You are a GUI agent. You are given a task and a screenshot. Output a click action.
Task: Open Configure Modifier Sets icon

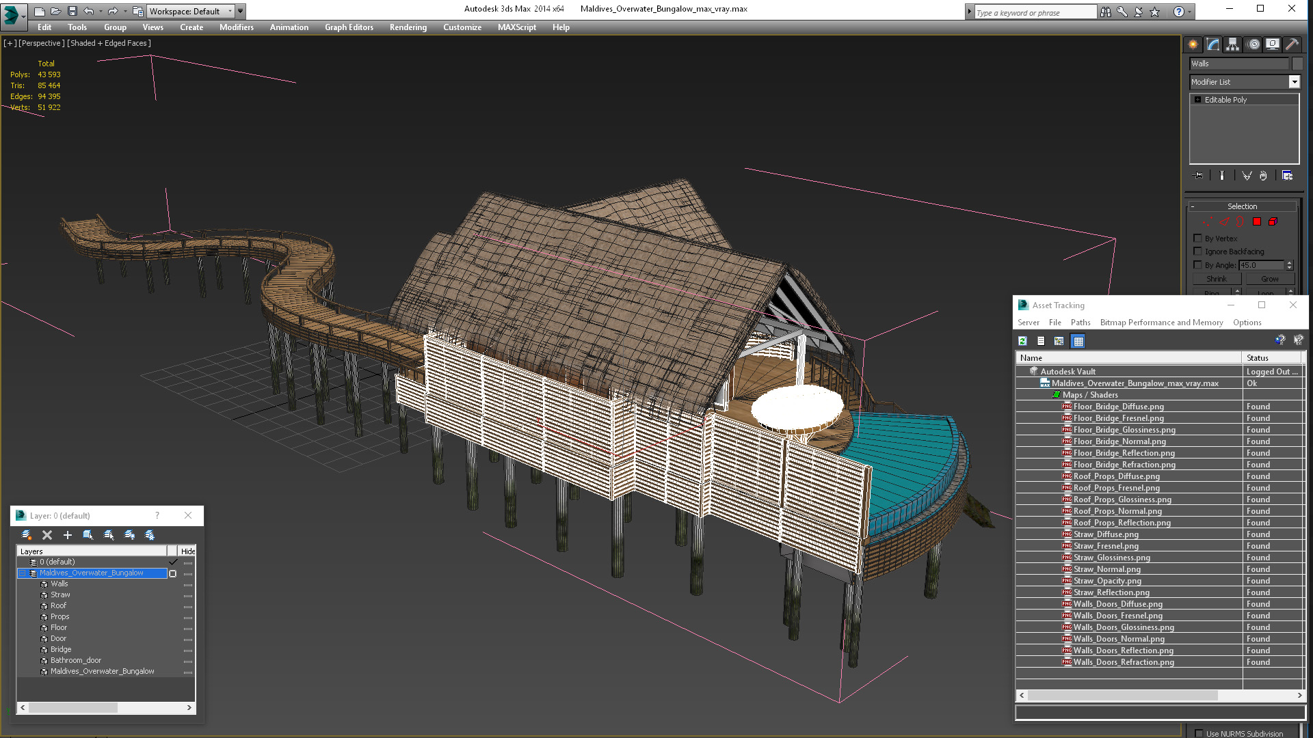[x=1287, y=176]
